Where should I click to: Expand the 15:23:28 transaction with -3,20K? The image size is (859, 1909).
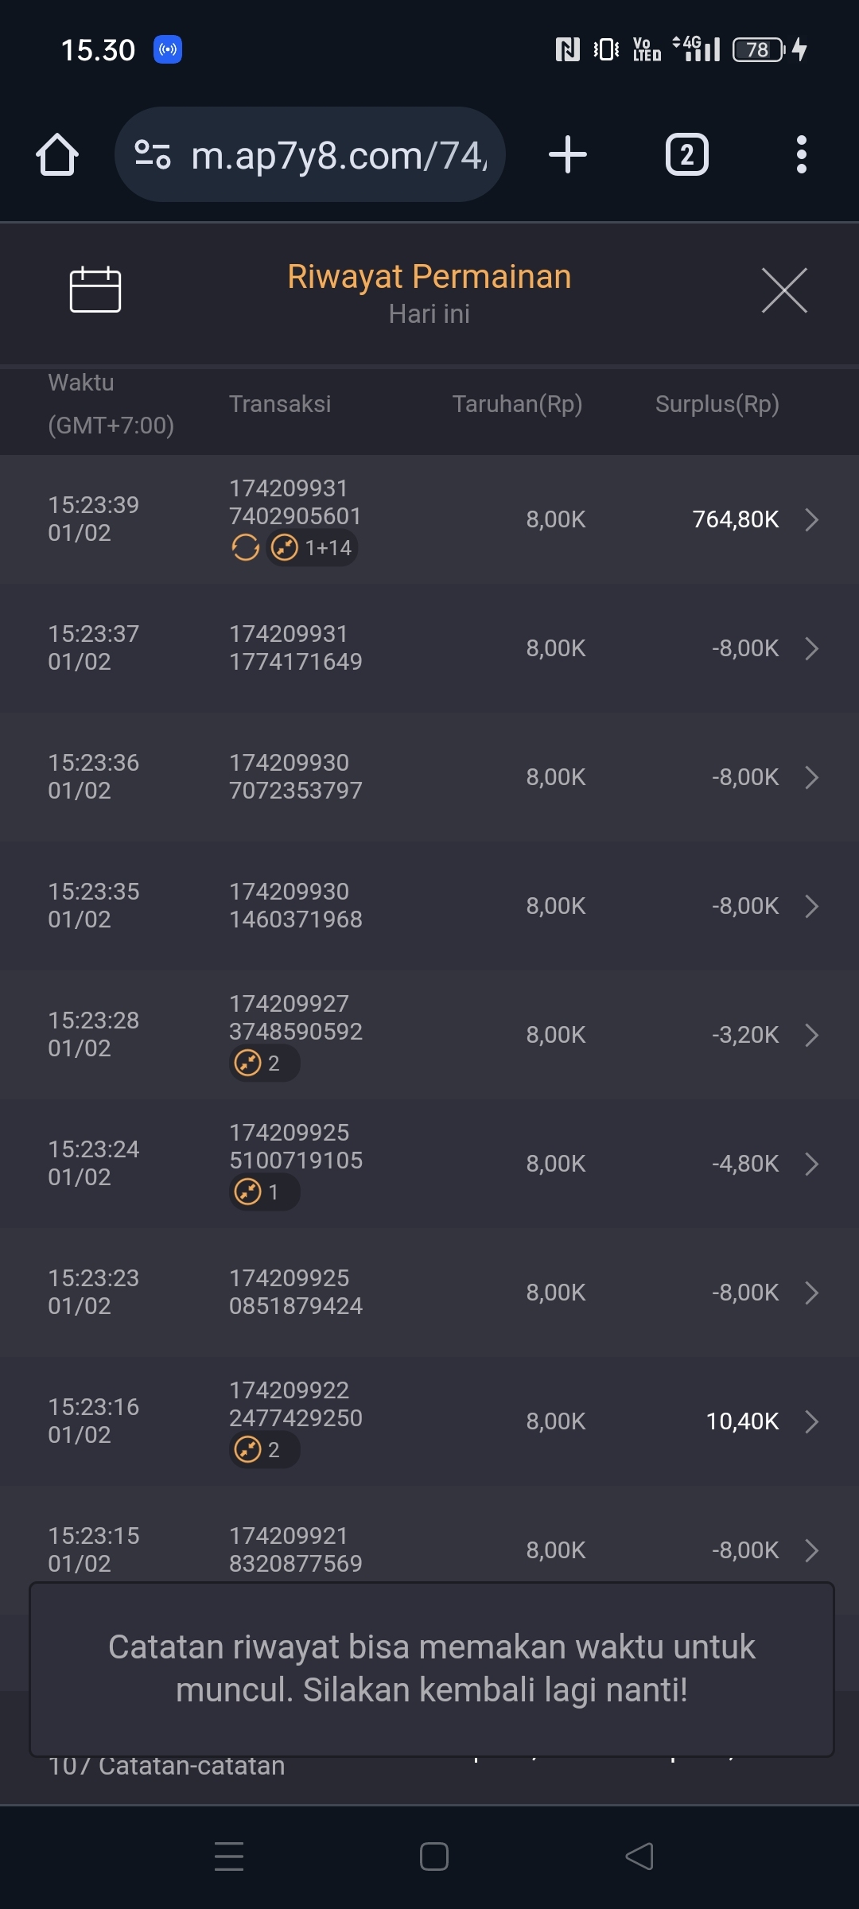[x=811, y=1035]
